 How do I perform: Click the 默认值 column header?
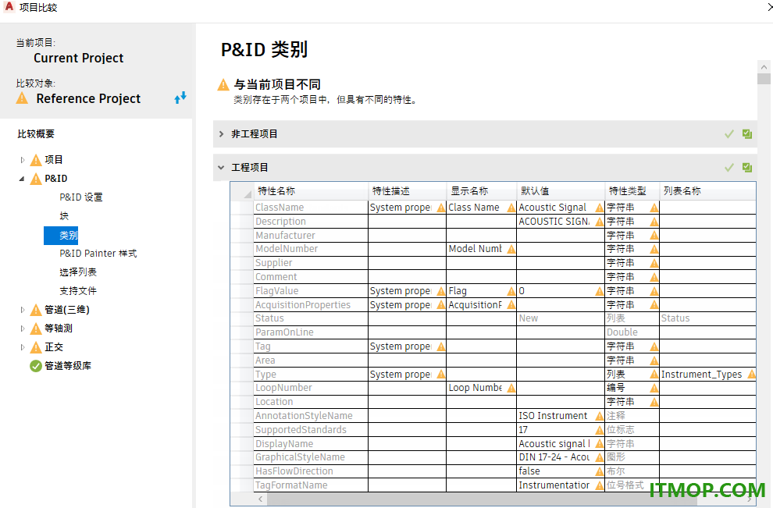point(561,191)
